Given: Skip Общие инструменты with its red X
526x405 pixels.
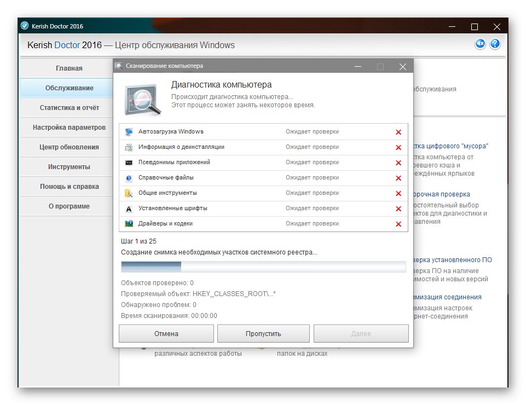Looking at the screenshot, I should point(398,194).
